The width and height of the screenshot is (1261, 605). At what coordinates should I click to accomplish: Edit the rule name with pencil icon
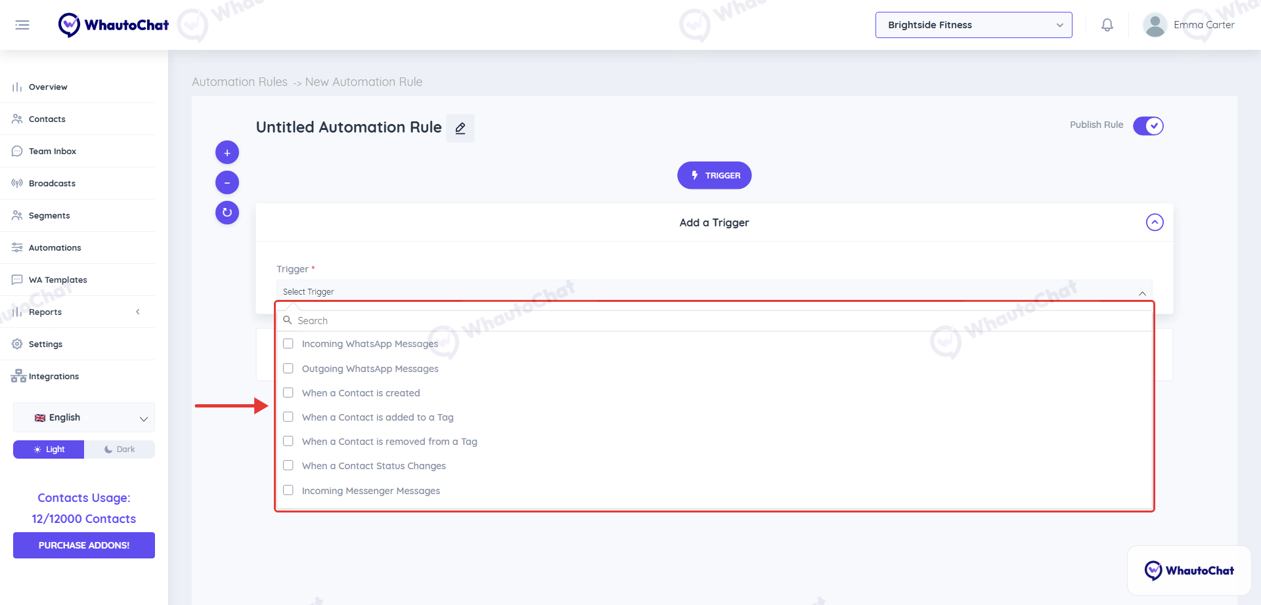(x=460, y=128)
